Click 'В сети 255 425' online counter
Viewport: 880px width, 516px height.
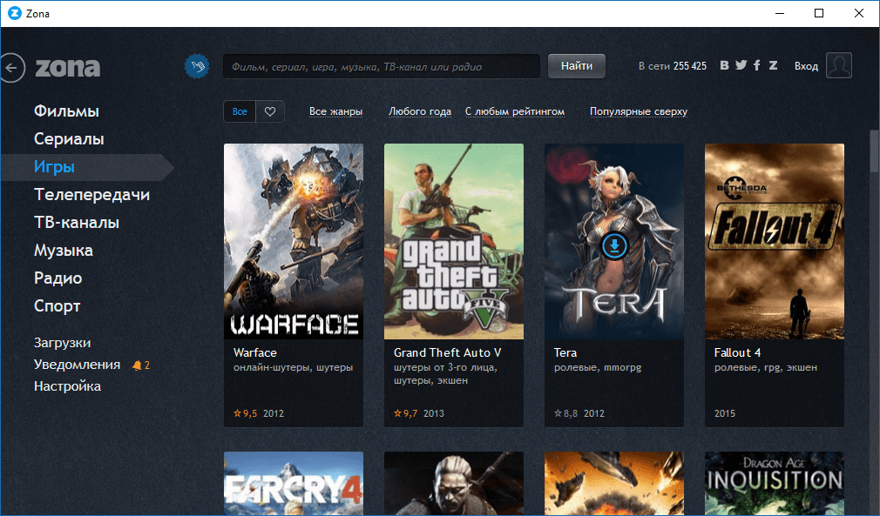pyautogui.click(x=673, y=66)
